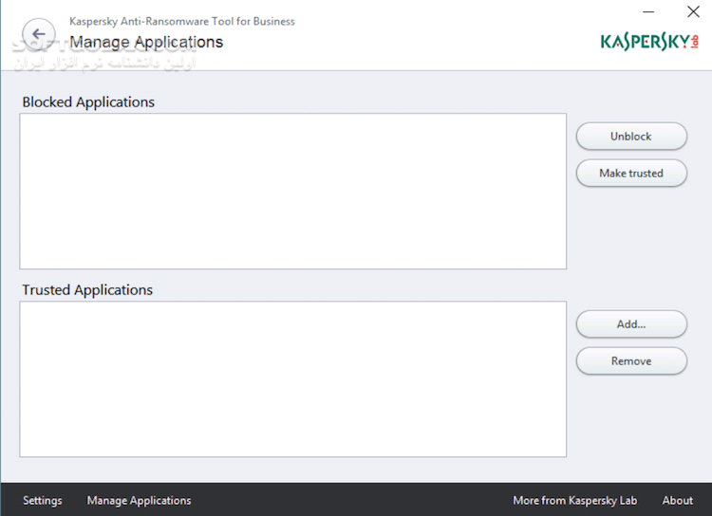712x516 pixels.
Task: Click the Unblock button
Action: pyautogui.click(x=631, y=137)
